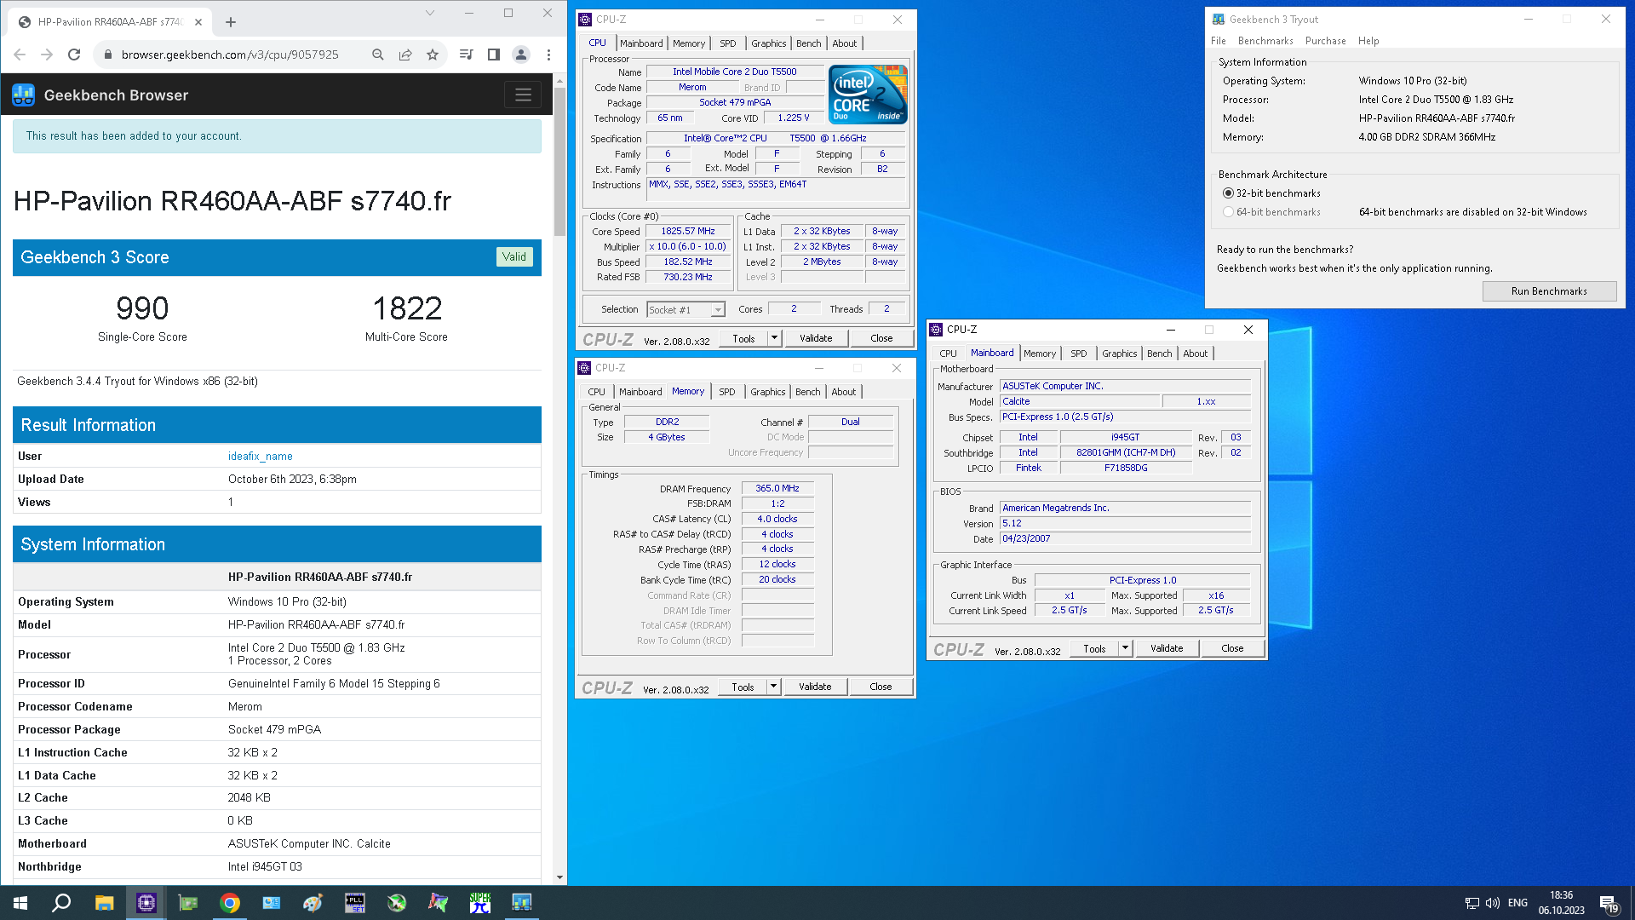Image resolution: width=1635 pixels, height=920 pixels.
Task: Go forward in Chrome browser
Action: click(47, 55)
